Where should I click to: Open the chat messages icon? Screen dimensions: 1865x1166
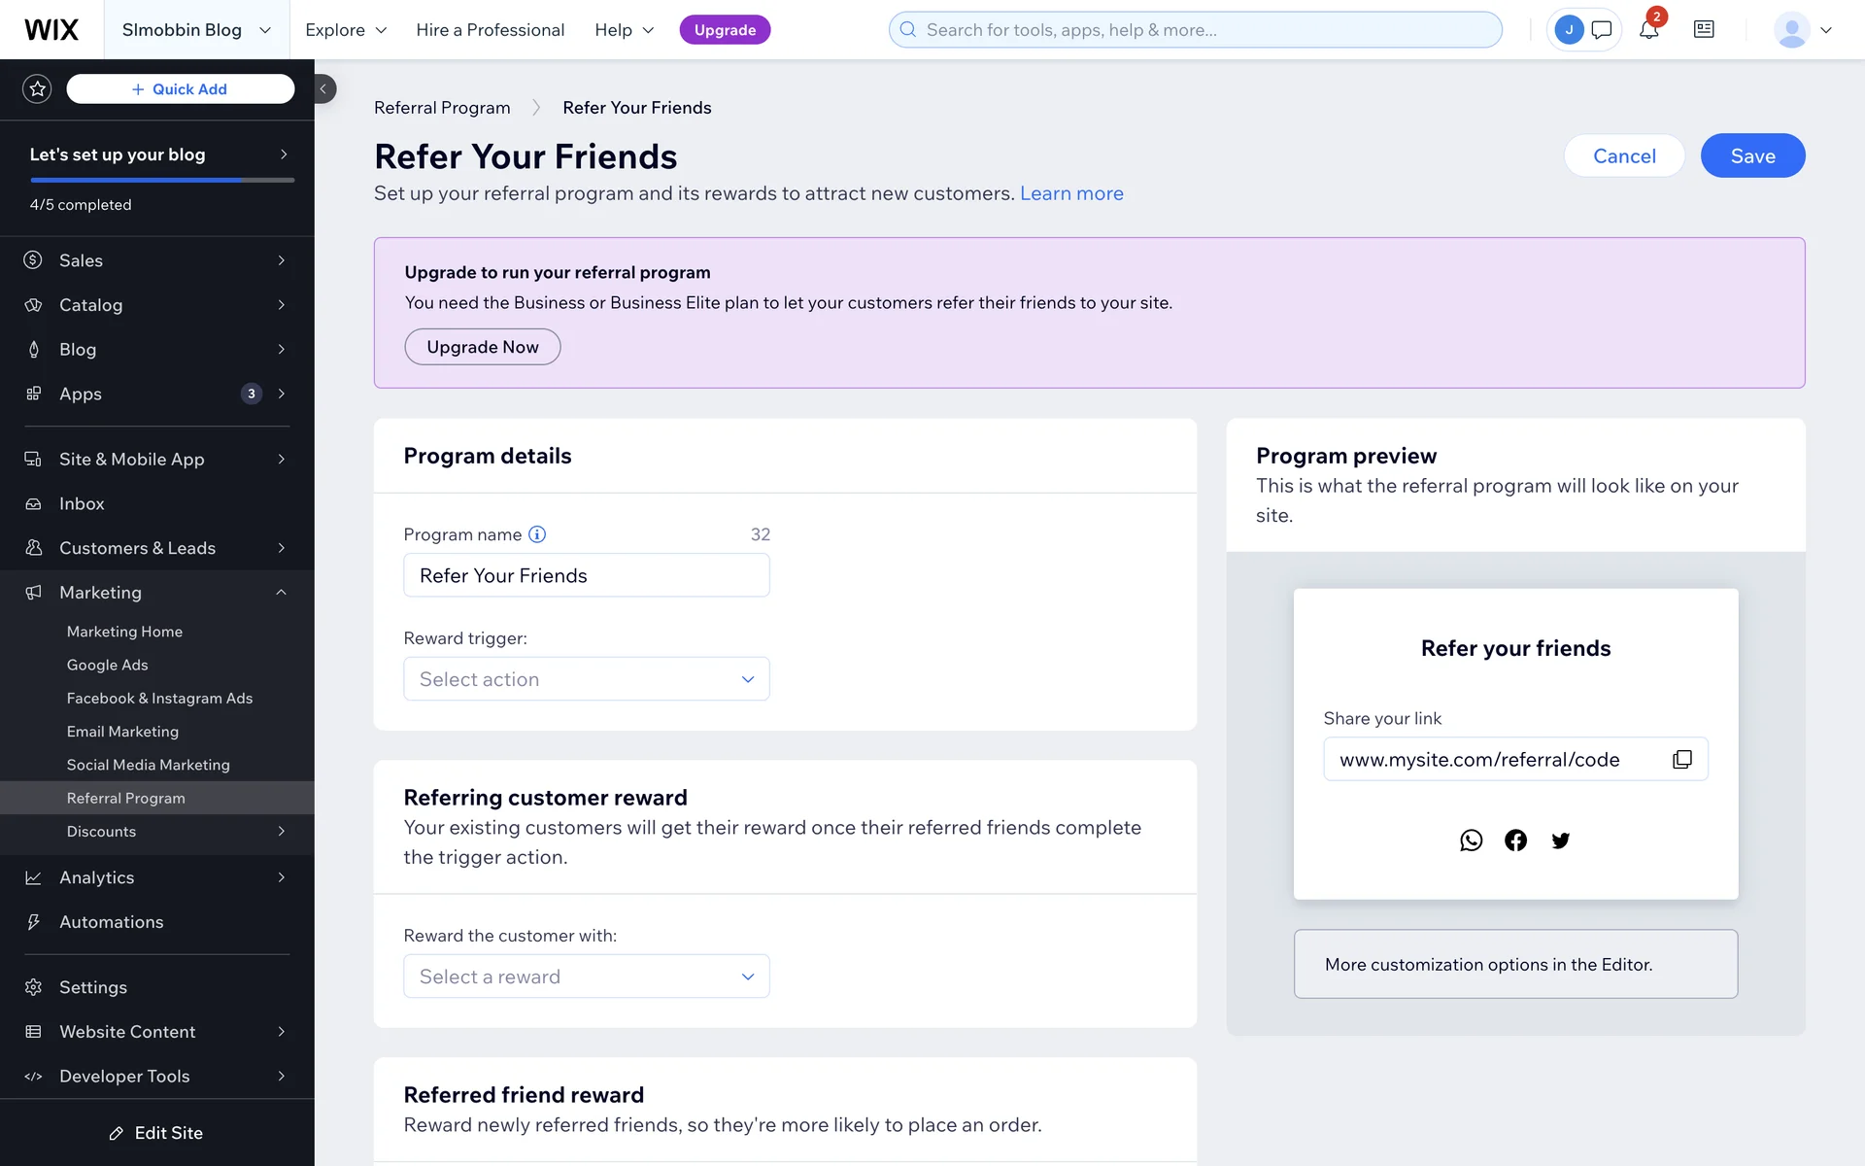click(x=1602, y=30)
